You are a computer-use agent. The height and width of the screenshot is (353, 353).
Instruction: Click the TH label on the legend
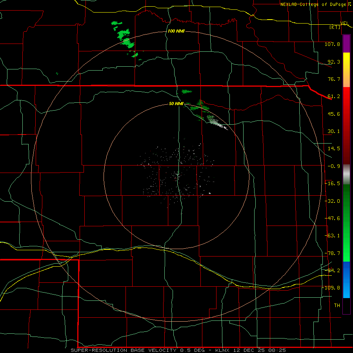coord(337,306)
